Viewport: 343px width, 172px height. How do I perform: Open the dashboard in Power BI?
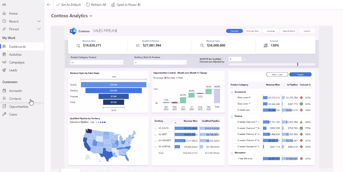coord(126,5)
